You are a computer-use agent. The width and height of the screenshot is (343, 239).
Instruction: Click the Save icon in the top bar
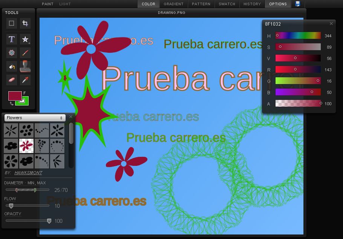(x=298, y=4)
